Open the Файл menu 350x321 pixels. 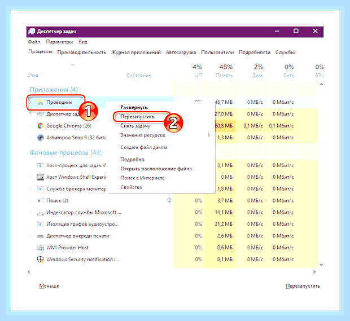pos(34,42)
